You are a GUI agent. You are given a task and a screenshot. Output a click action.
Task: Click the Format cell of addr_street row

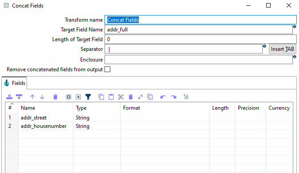click(x=165, y=118)
